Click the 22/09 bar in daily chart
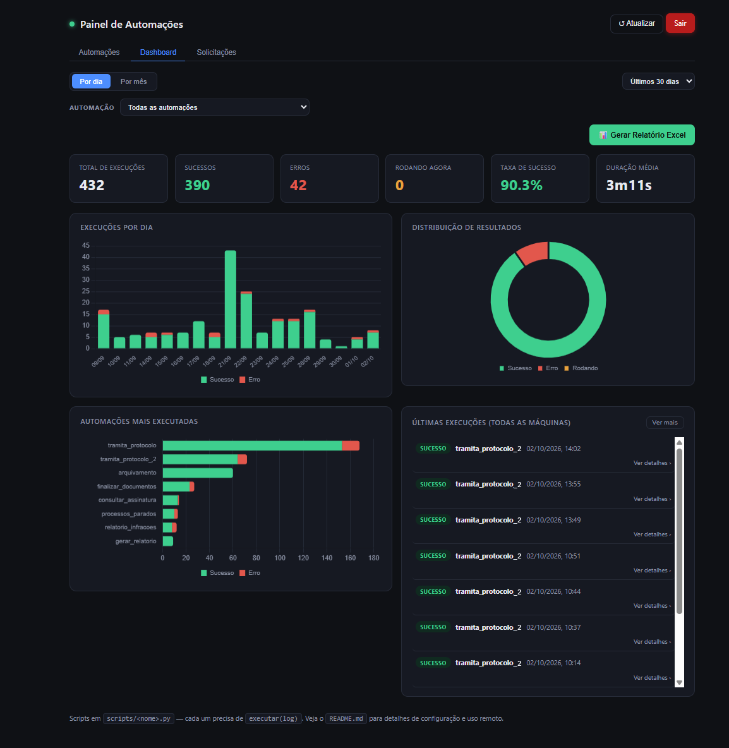Viewport: 729px width, 748px height. point(246,320)
